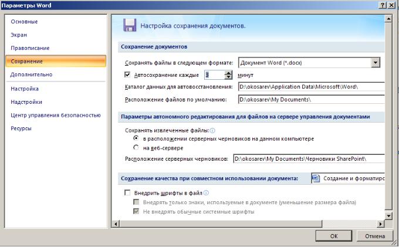The width and height of the screenshot is (399, 247).
Task: Increase autosave minutes with up arrow
Action: (228, 73)
